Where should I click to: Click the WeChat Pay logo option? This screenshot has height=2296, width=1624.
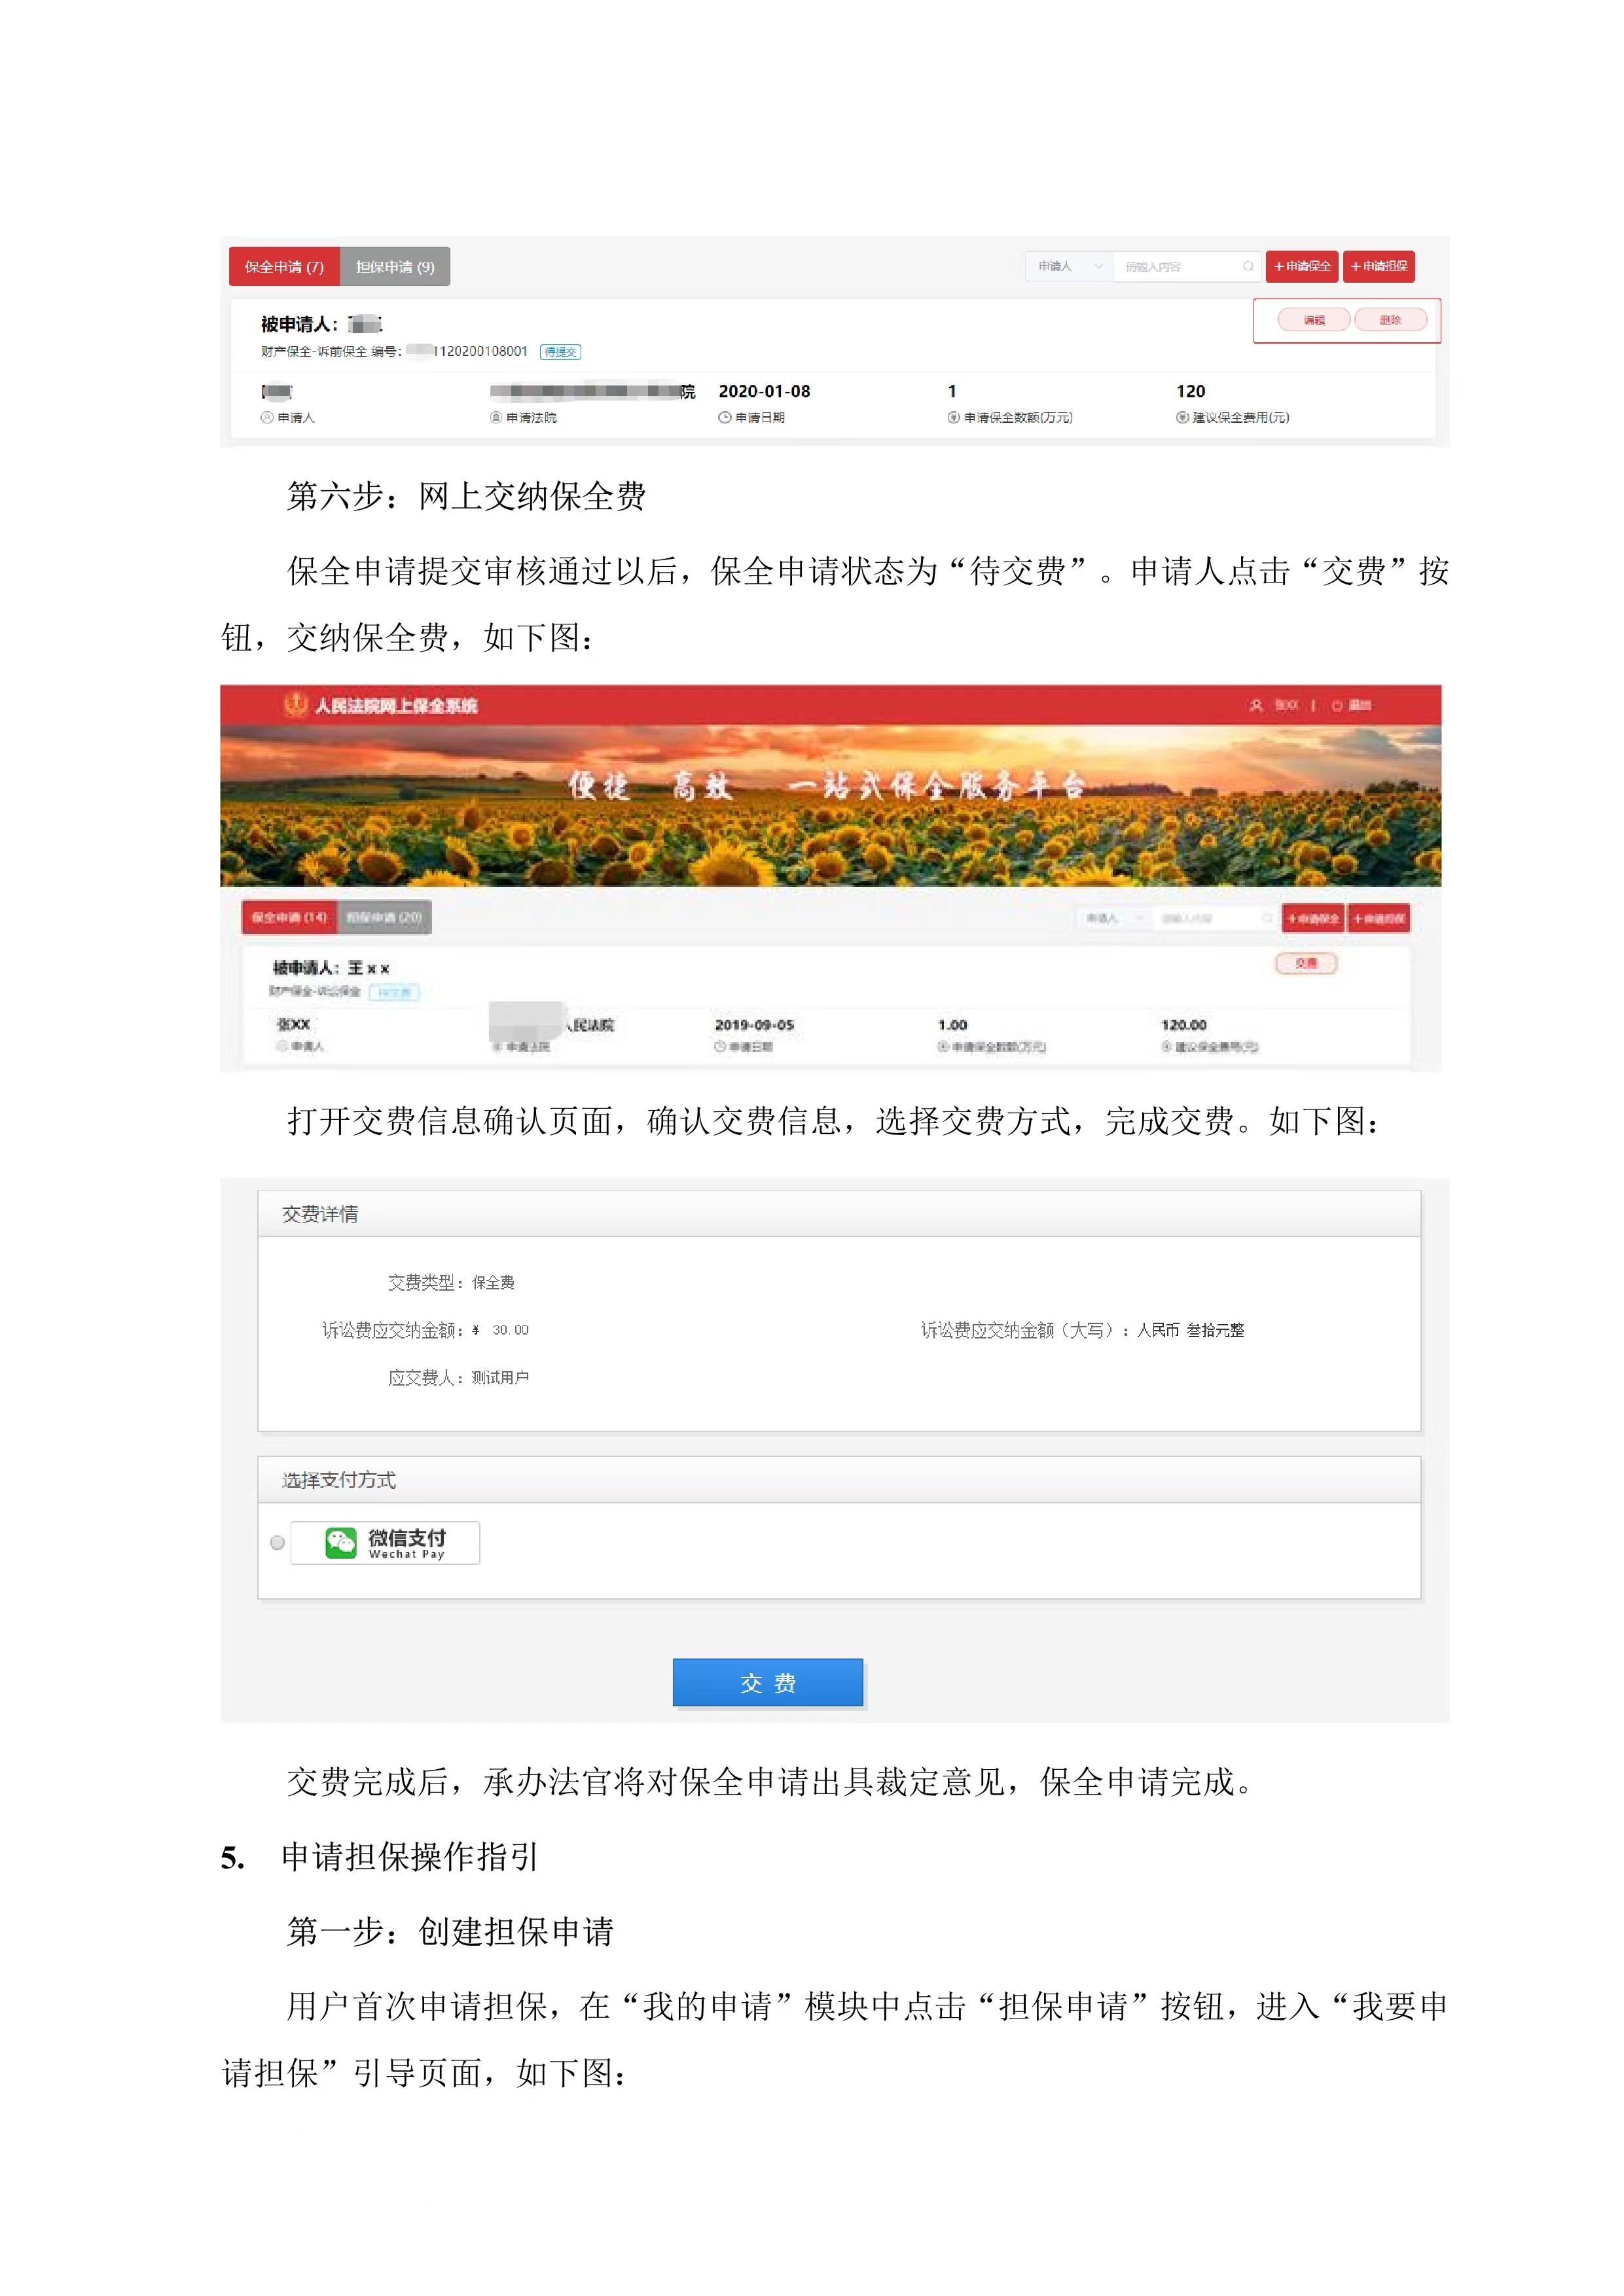point(385,1543)
